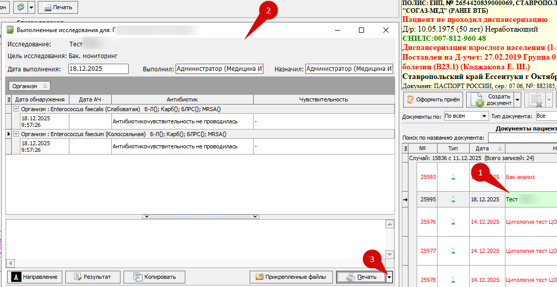Sort by the Антибиотик column header
Viewport: 557px width, 287px height.
(x=182, y=99)
